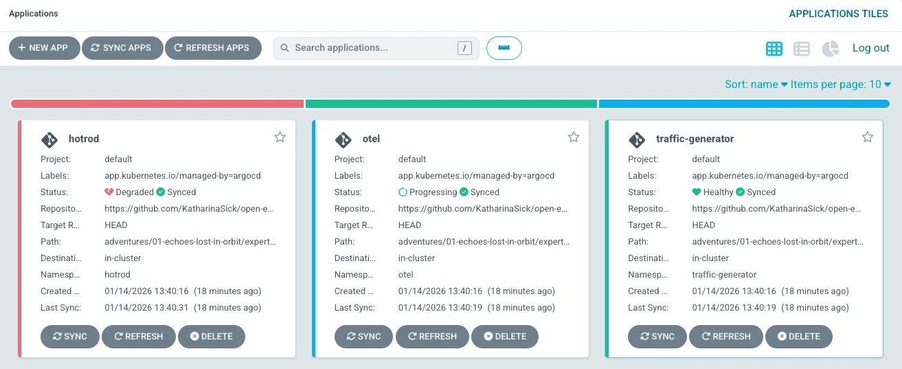Click SYNC APPS button
902x369 pixels.
(122, 48)
